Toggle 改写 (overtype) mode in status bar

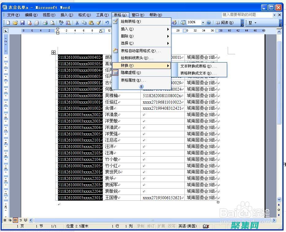[x=171, y=226]
